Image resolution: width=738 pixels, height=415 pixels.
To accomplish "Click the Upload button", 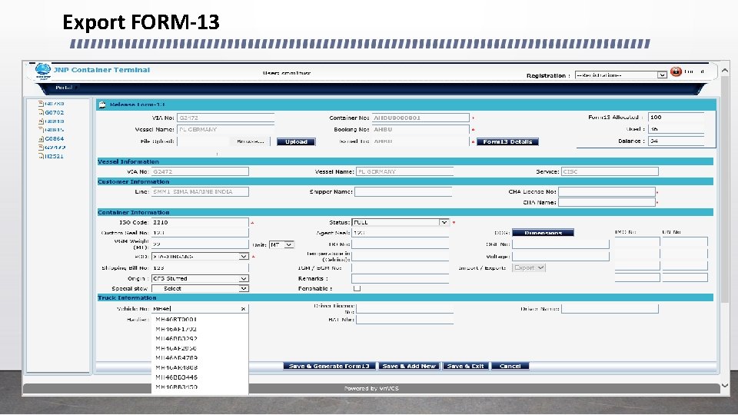I will click(x=296, y=141).
